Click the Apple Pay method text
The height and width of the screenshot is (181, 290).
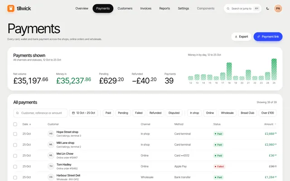180,167
